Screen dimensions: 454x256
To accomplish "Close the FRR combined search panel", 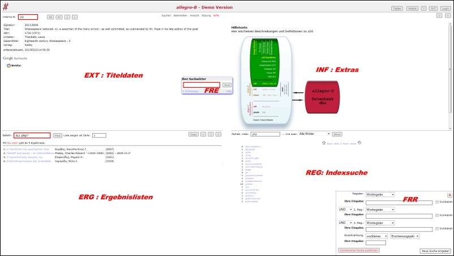I will [x=449, y=195].
